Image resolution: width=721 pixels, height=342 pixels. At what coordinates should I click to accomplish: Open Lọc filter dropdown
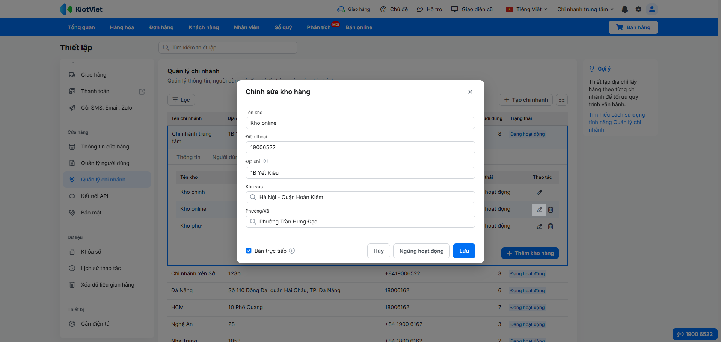click(181, 100)
